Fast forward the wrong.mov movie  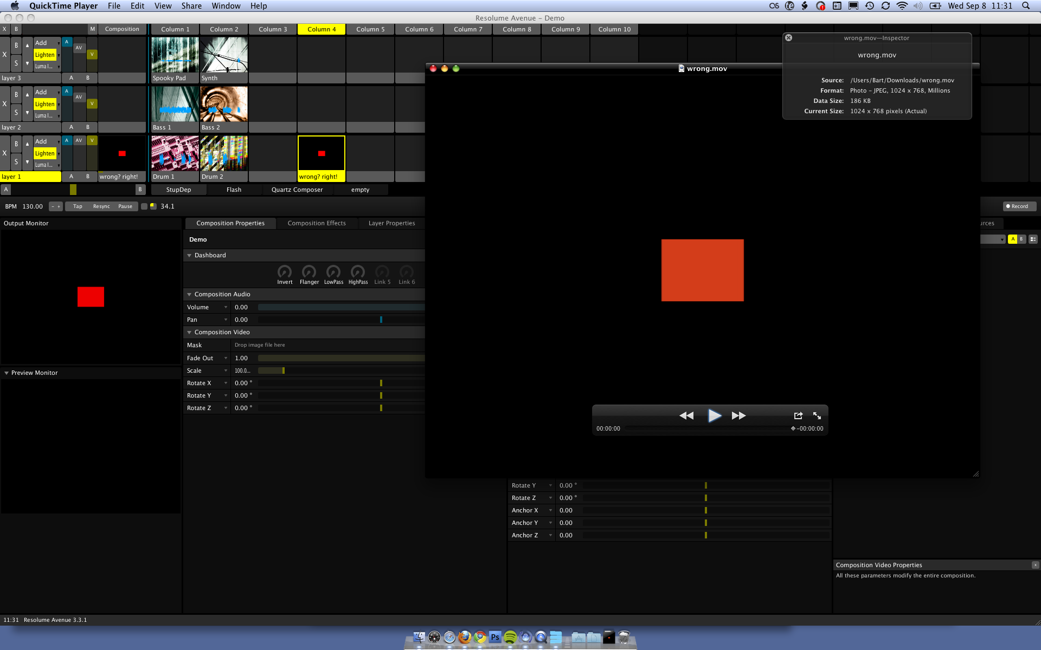(738, 415)
